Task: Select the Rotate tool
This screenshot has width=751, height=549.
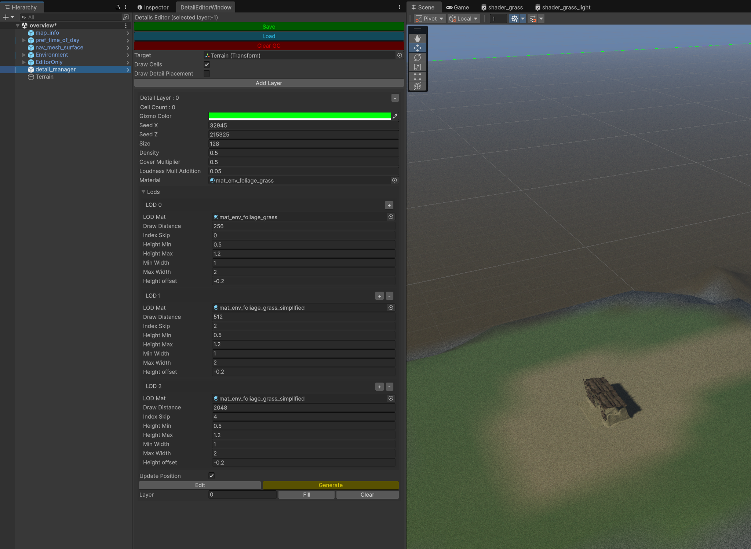Action: pos(417,58)
